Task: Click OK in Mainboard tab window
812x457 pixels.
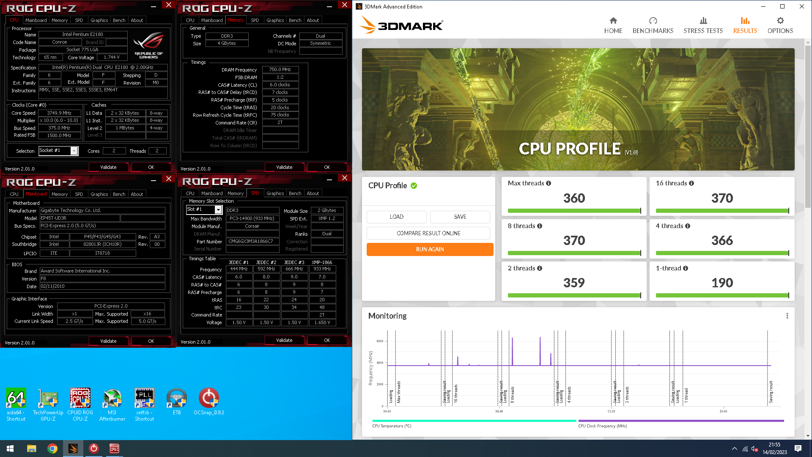Action: [151, 341]
